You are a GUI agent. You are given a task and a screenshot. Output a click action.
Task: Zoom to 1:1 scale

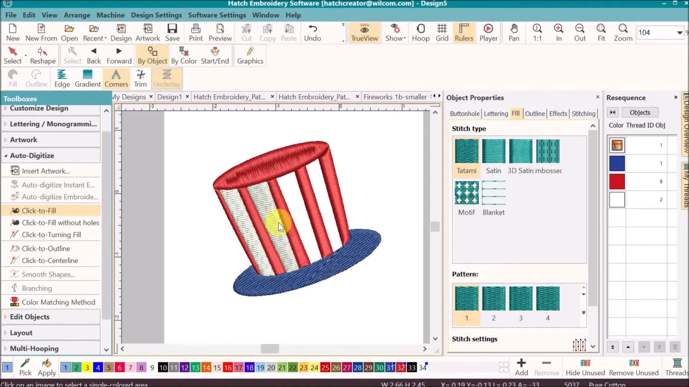click(537, 32)
